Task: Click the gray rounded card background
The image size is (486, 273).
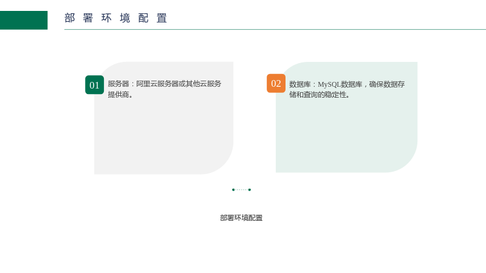Action: (x=163, y=118)
